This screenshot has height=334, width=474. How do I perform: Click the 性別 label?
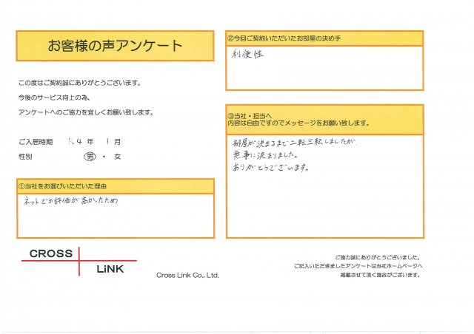coord(26,157)
